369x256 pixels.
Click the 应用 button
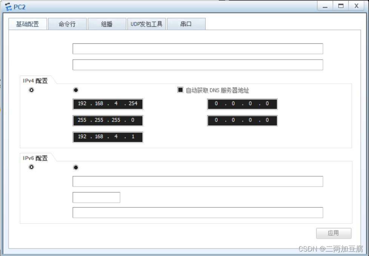(x=333, y=233)
